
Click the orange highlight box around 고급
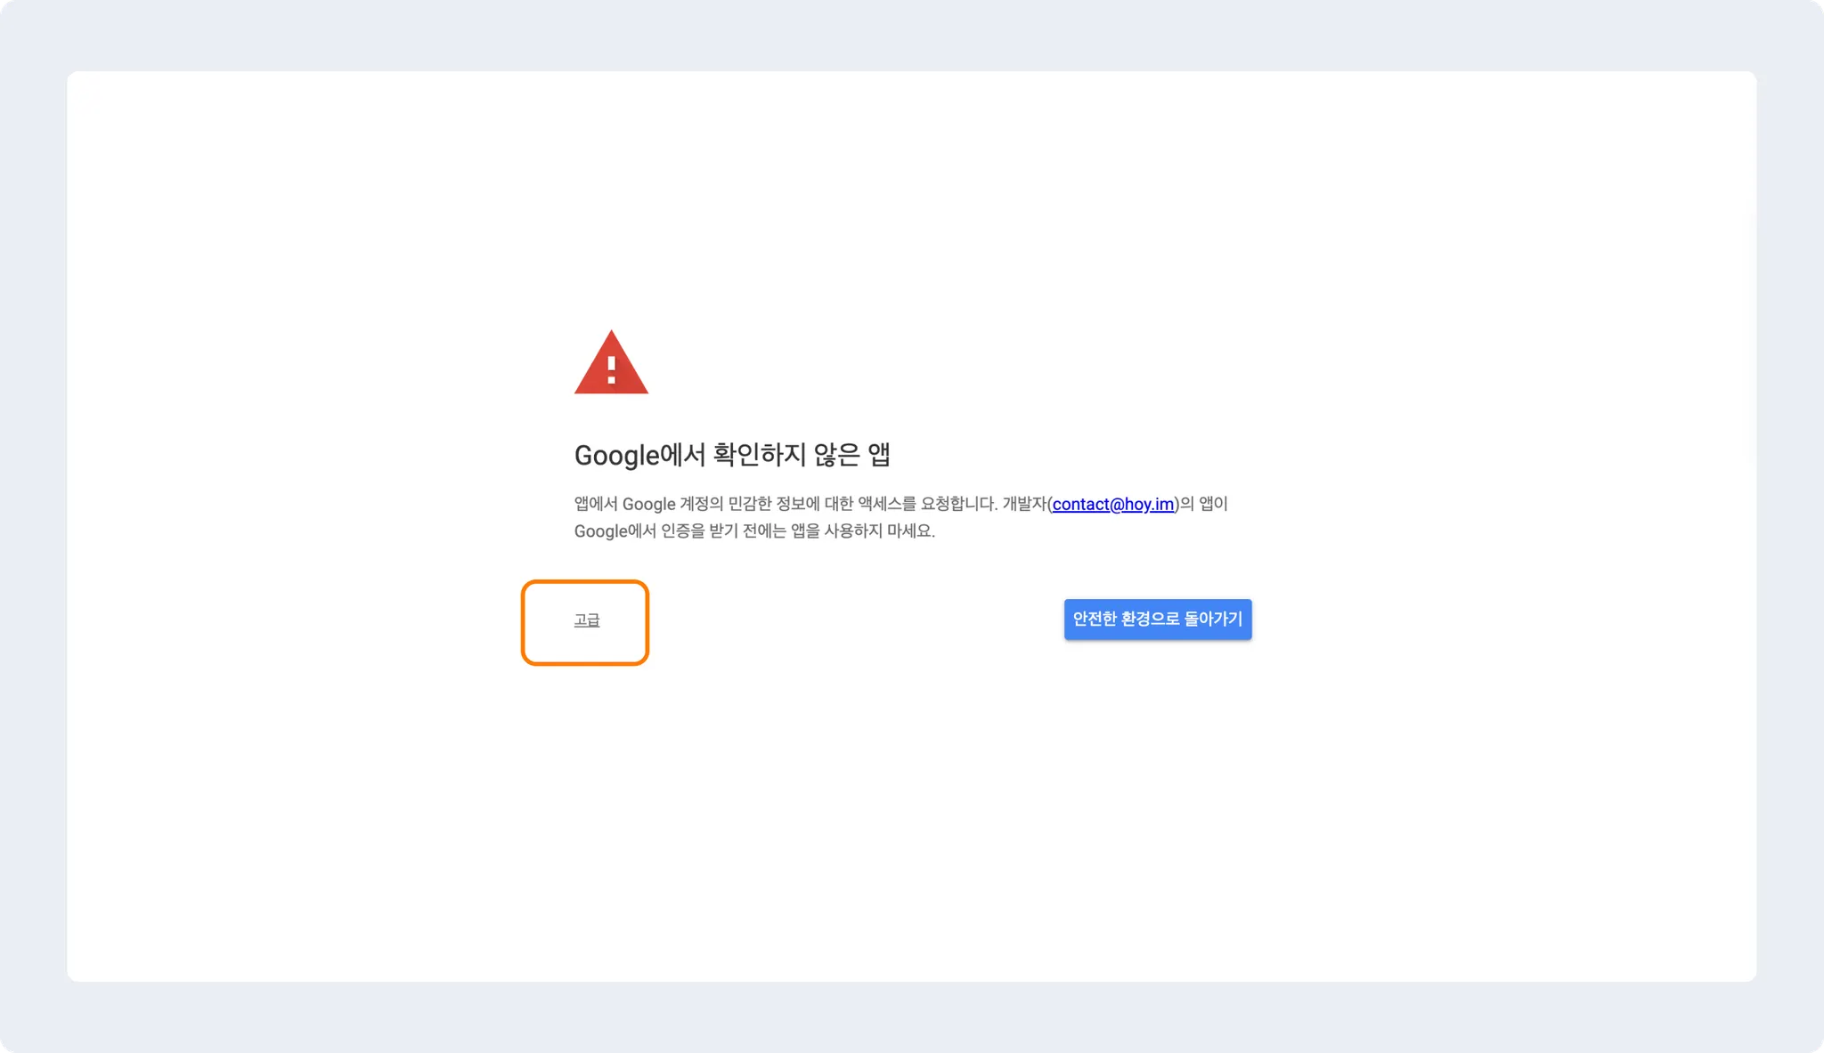(585, 622)
